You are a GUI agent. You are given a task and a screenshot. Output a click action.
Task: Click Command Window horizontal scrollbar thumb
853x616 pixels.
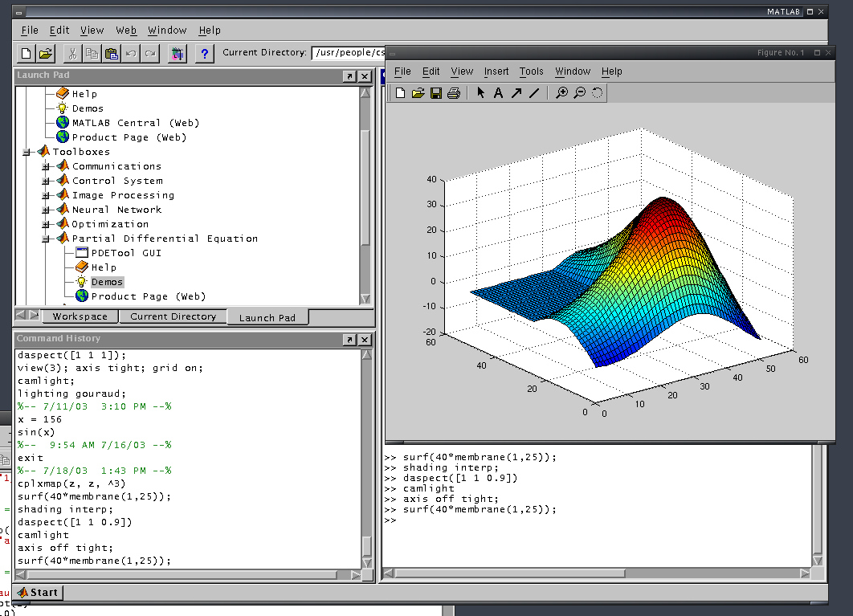click(510, 573)
